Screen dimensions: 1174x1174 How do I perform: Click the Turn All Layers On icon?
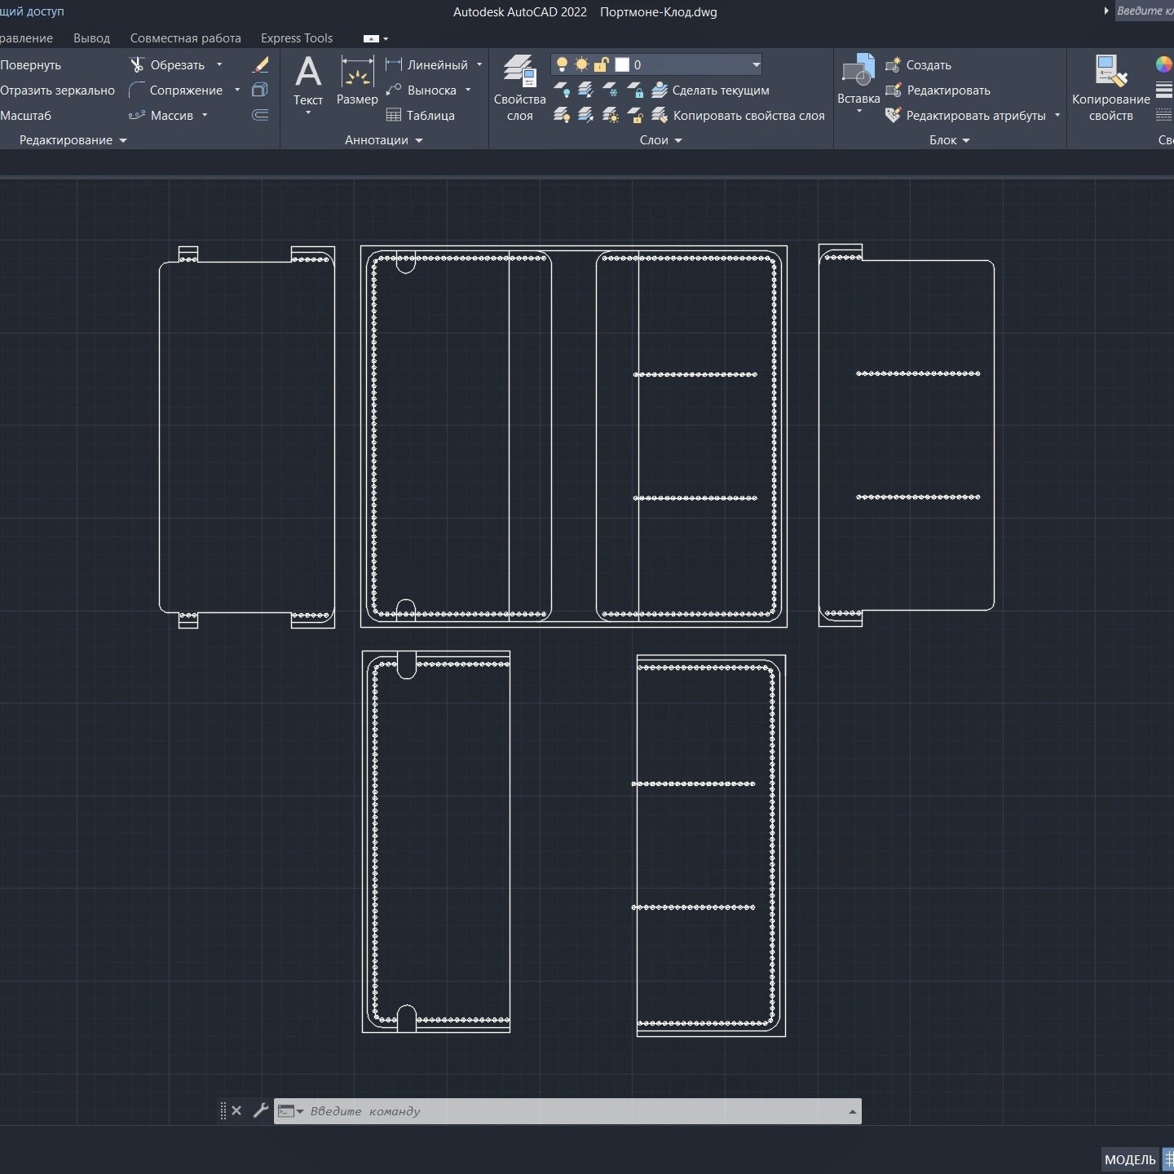(562, 115)
